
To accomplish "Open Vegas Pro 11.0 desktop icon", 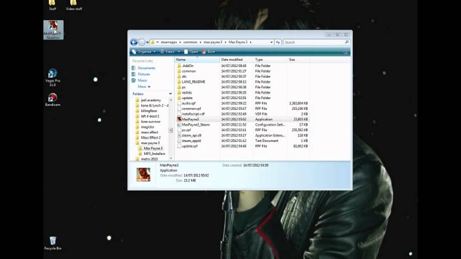I will 53,78.
